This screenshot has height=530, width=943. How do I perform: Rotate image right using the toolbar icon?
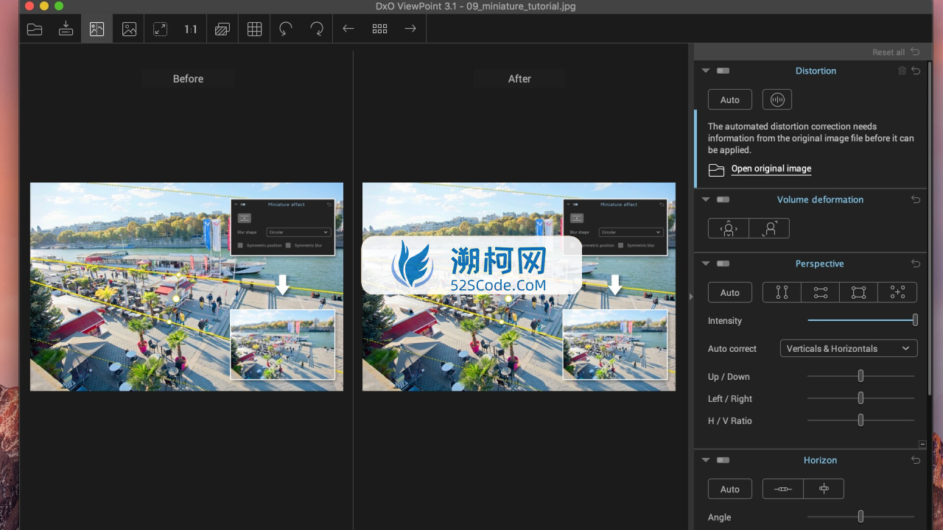click(317, 29)
